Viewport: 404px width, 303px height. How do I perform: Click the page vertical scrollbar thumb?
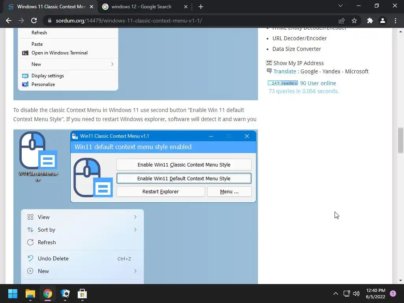(400, 140)
